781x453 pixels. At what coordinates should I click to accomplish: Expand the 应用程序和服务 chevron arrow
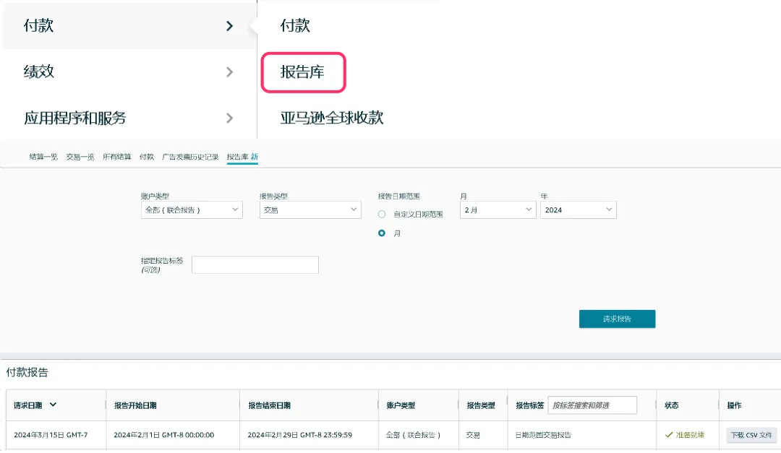click(229, 118)
